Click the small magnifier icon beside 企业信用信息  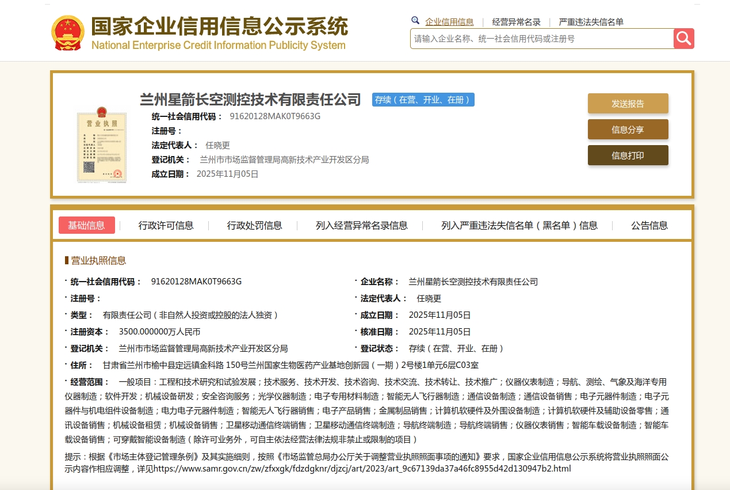pos(415,21)
